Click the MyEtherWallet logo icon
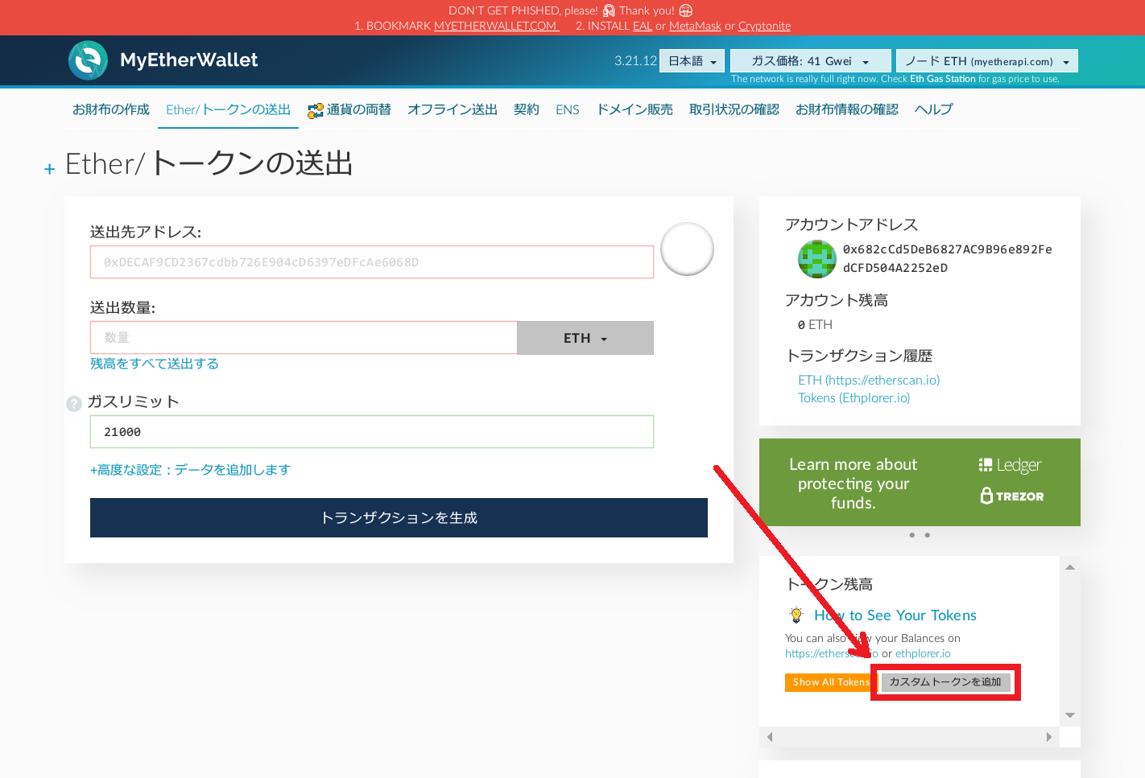The image size is (1145, 778). [x=88, y=60]
